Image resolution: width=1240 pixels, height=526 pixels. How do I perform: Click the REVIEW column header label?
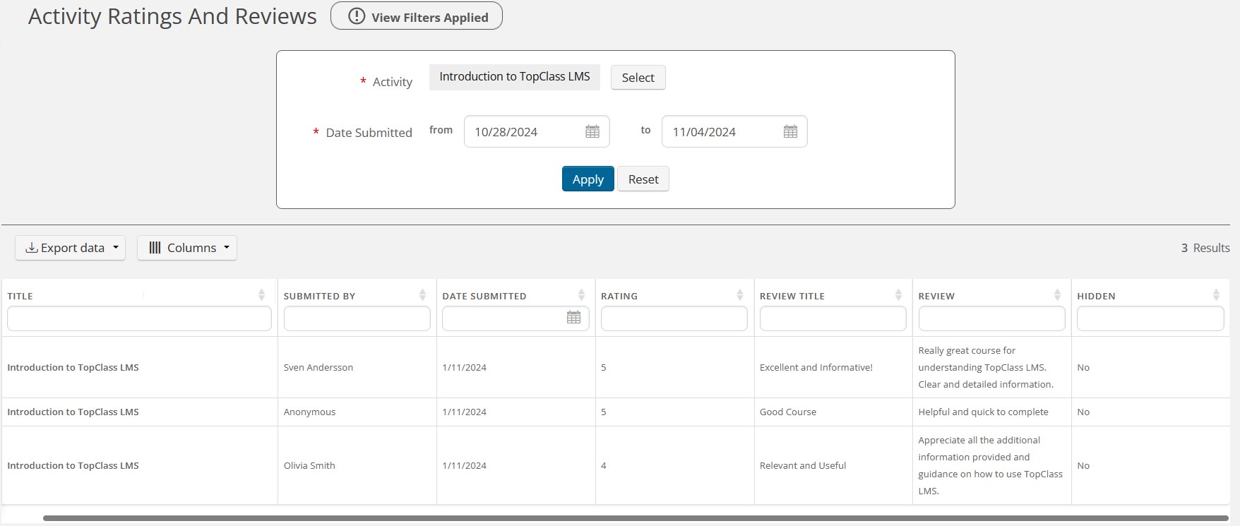tap(936, 297)
